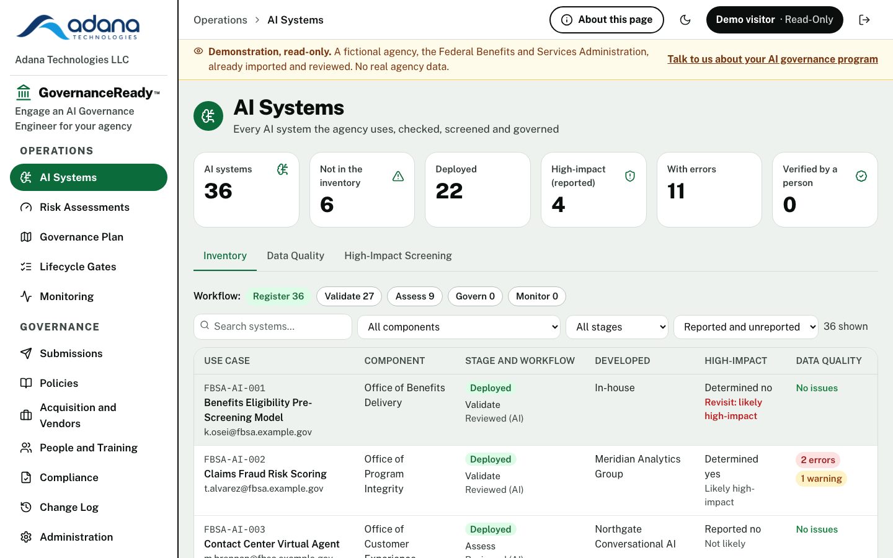The height and width of the screenshot is (558, 893).
Task: Click the Governance Plan map icon
Action: 26,237
